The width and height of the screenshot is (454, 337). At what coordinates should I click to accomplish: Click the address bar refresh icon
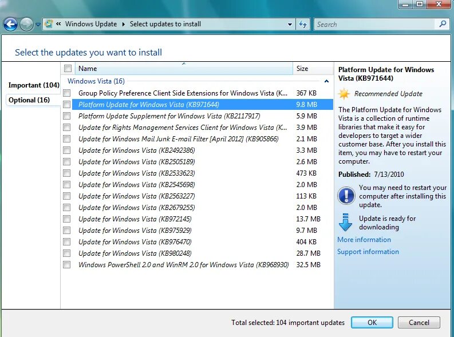click(x=303, y=24)
